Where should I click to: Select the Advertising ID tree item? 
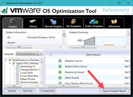[x=27, y=66]
